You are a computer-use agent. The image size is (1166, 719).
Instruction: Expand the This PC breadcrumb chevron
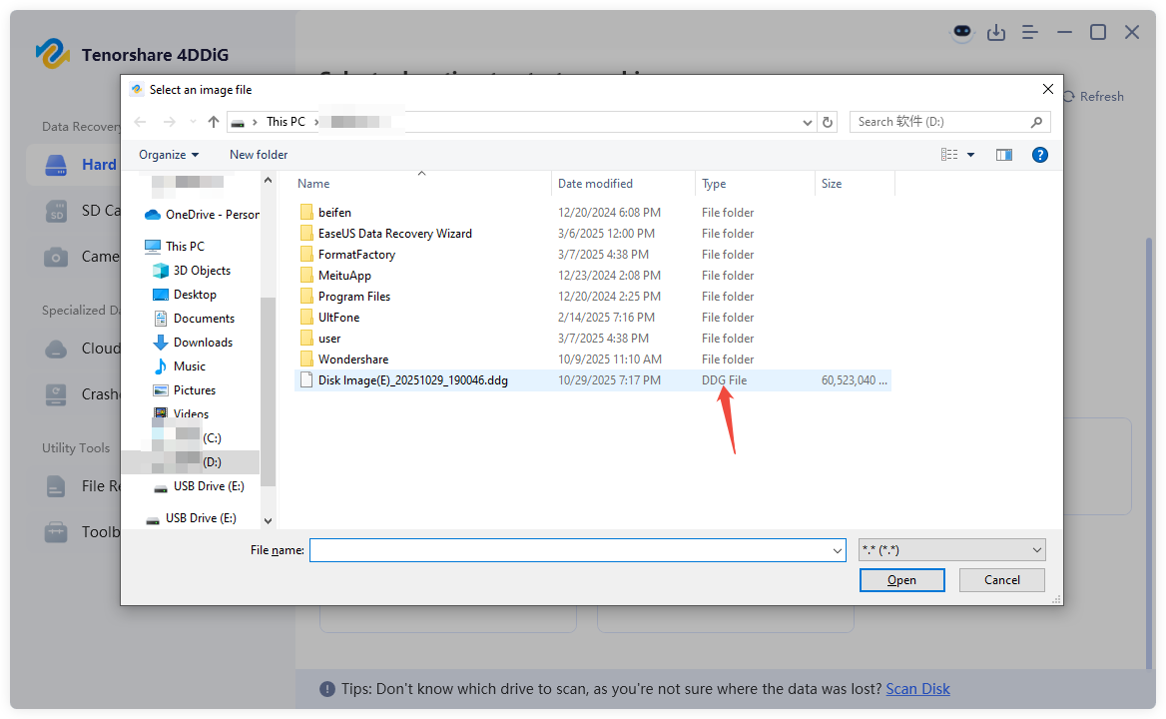[x=316, y=122]
